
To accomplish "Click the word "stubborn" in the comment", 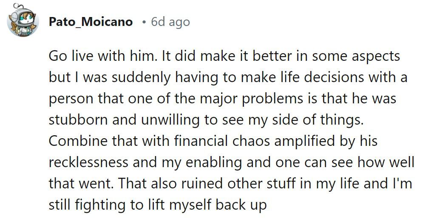I will click(x=78, y=120).
